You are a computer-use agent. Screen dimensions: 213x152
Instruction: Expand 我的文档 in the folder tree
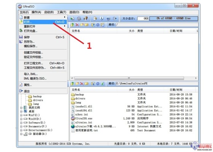coord(21,108)
